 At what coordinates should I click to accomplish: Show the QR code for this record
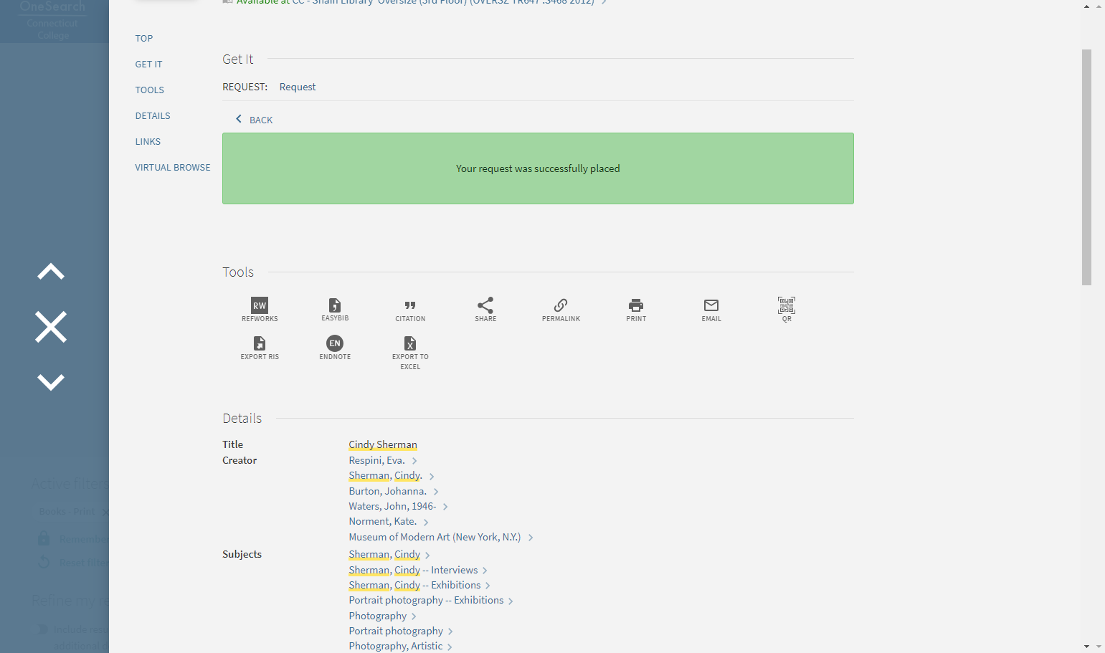[x=787, y=310]
